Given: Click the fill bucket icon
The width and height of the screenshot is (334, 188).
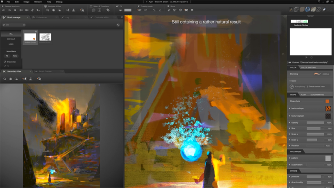Looking at the screenshot, I should [x=121, y=10].
